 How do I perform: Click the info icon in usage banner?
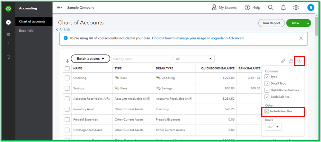point(66,38)
